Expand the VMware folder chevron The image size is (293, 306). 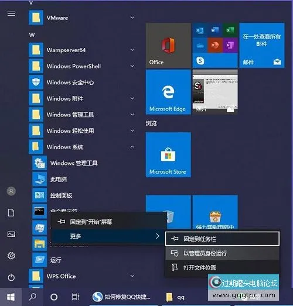[132, 18]
